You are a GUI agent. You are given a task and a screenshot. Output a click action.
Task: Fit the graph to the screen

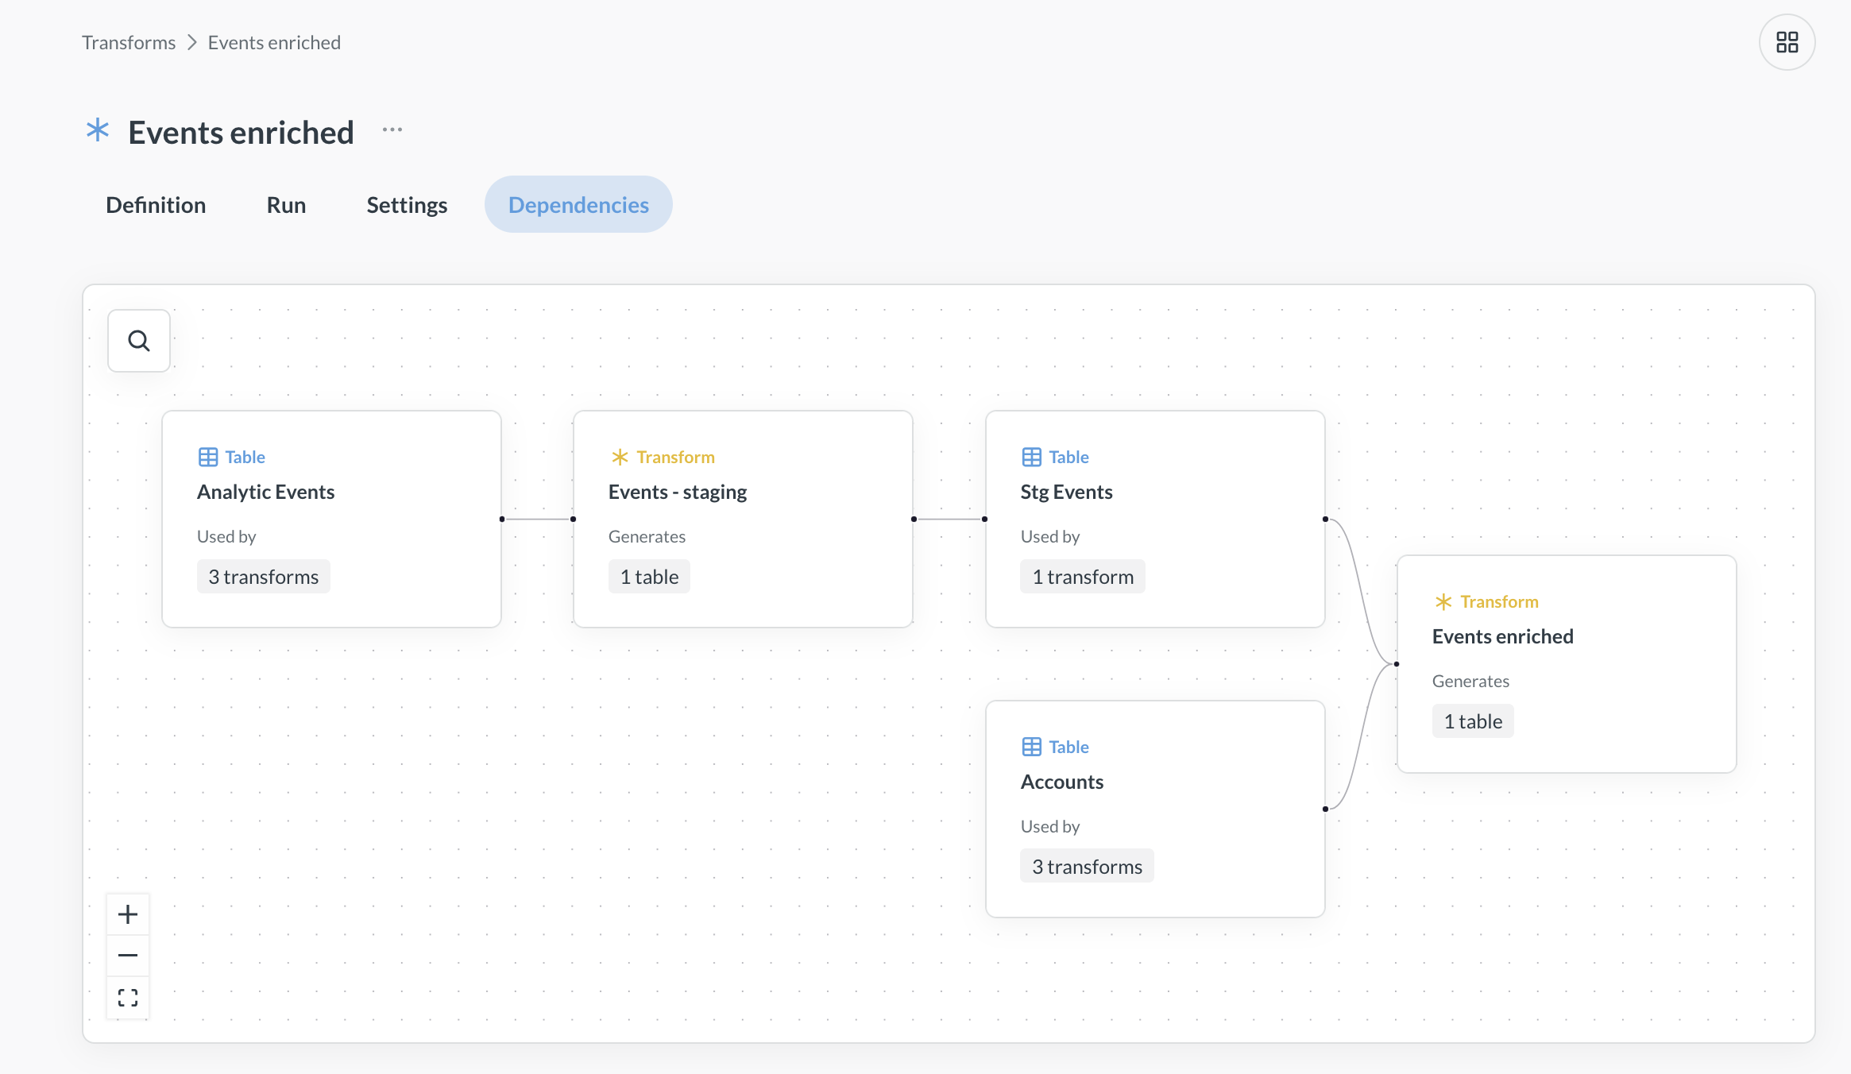click(x=127, y=998)
